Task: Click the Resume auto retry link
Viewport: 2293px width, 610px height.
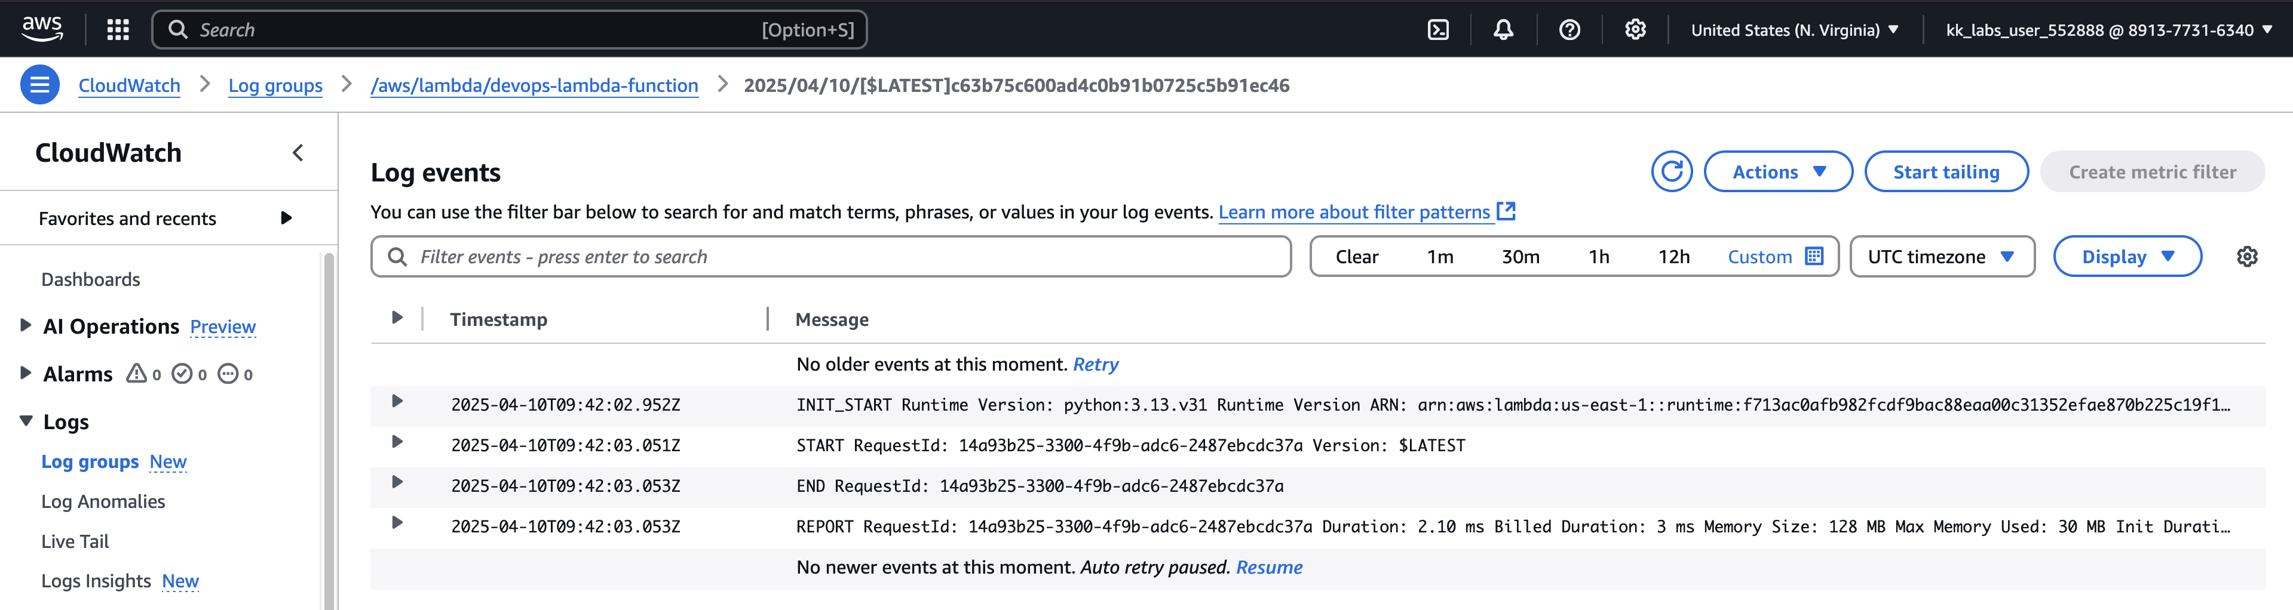Action: [x=1268, y=567]
